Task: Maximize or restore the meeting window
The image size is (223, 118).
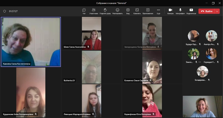Action: (x=213, y=3)
